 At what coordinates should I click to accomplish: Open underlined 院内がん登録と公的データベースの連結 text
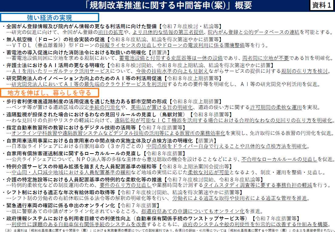click(254, 32)
